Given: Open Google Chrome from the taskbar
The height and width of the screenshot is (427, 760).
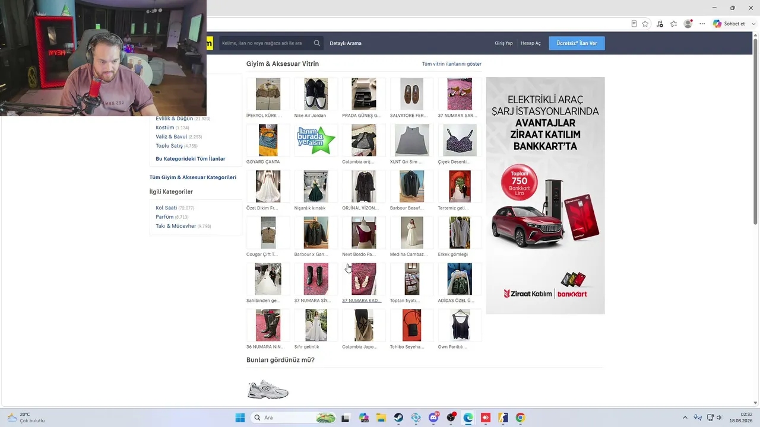Looking at the screenshot, I should (x=521, y=418).
